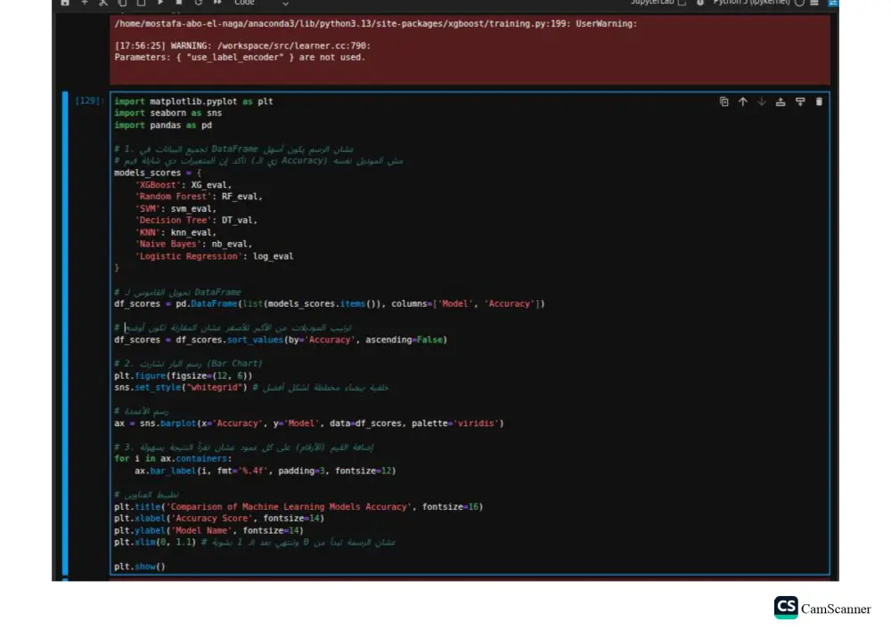Click the 'Random Forest': RF_eval entry

tap(199, 197)
